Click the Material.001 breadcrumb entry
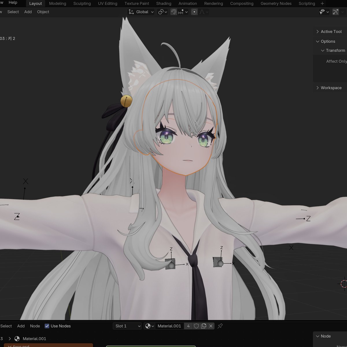Image resolution: width=347 pixels, height=347 pixels. click(34, 339)
